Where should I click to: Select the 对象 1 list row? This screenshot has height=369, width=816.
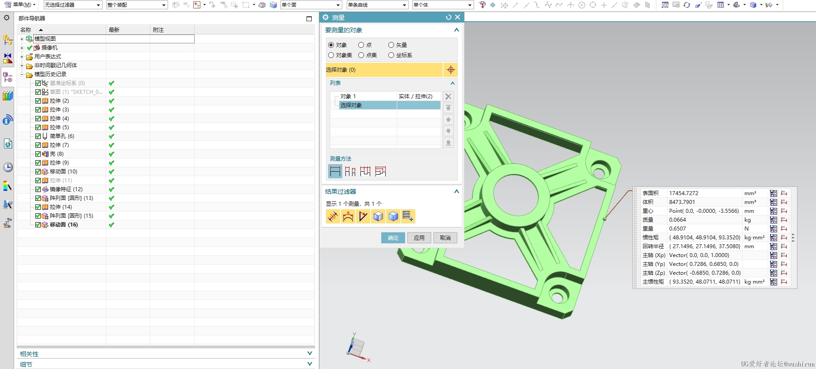(x=386, y=96)
